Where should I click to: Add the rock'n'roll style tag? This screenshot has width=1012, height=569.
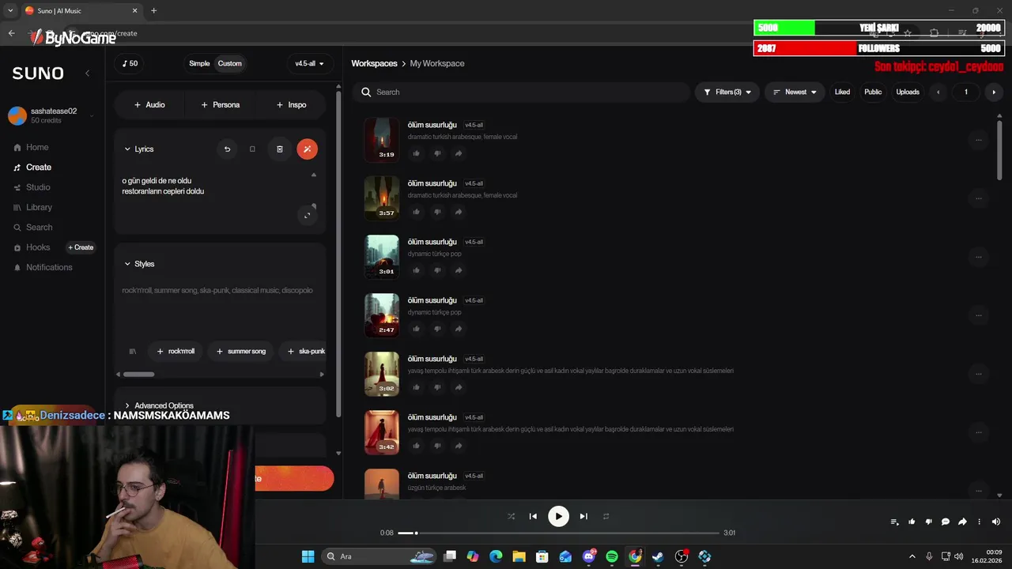[x=176, y=351]
